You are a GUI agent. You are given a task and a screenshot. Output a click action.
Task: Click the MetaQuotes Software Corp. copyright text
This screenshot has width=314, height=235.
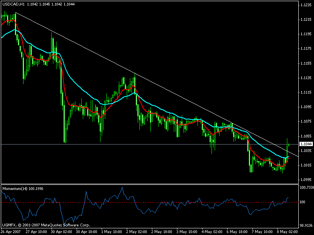click(x=46, y=225)
